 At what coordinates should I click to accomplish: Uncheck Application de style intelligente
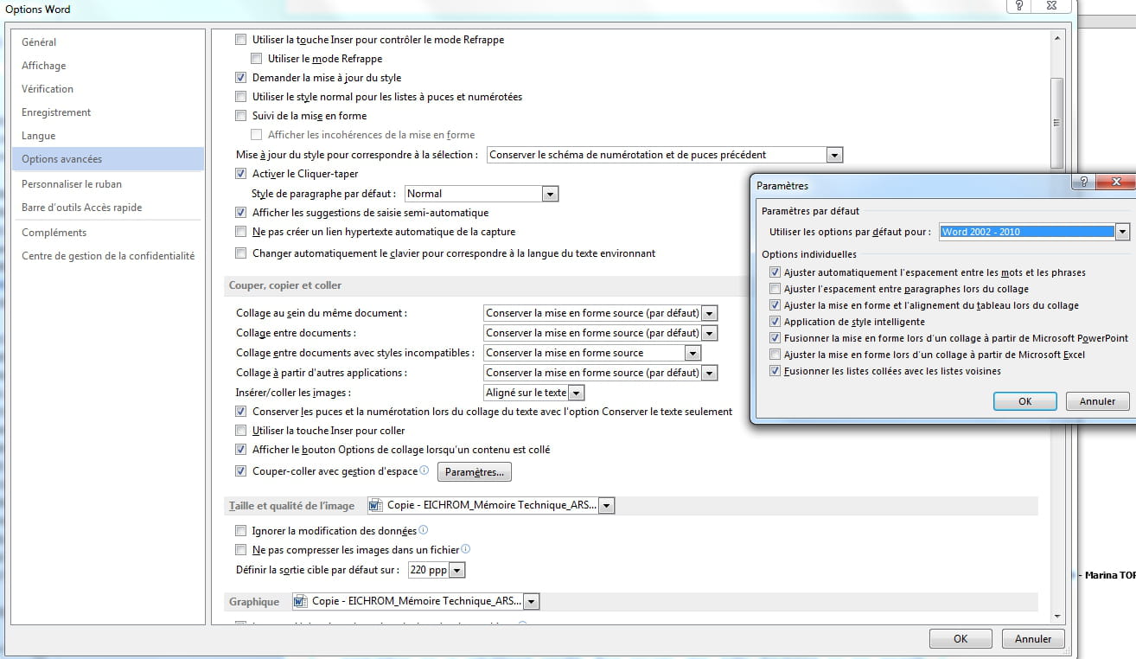pyautogui.click(x=775, y=322)
